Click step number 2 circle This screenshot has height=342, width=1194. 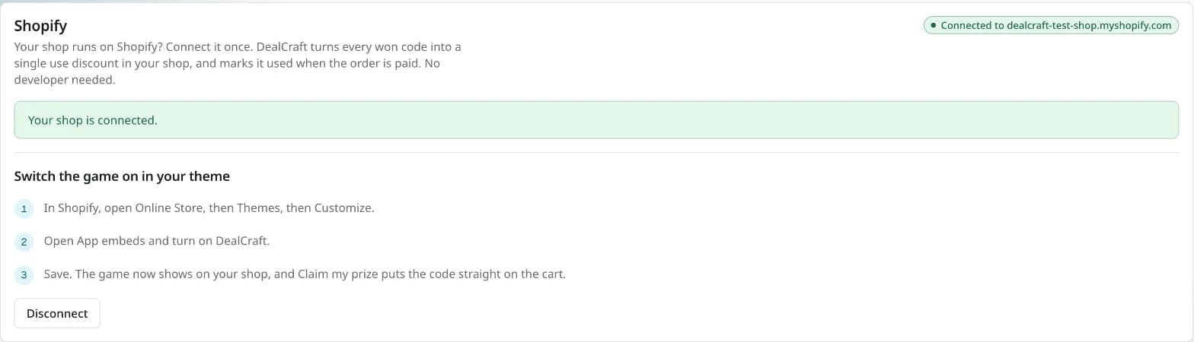pyautogui.click(x=24, y=242)
